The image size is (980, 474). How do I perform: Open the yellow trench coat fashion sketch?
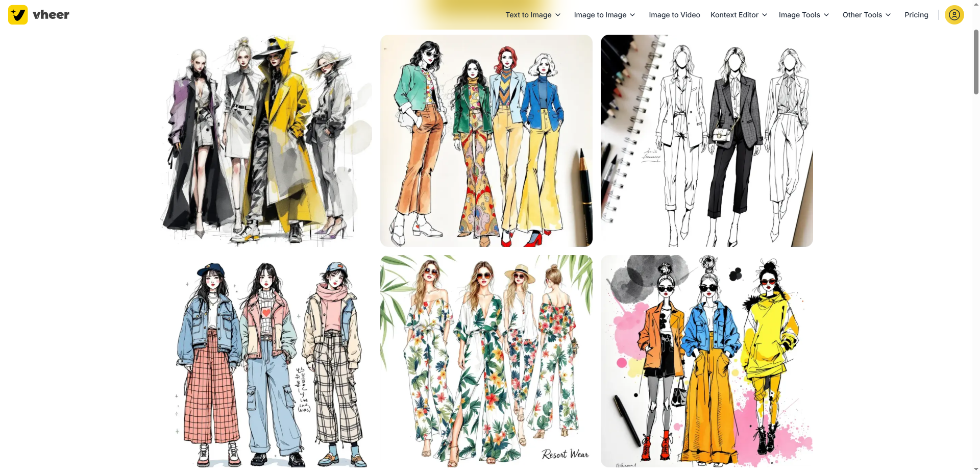(266, 141)
